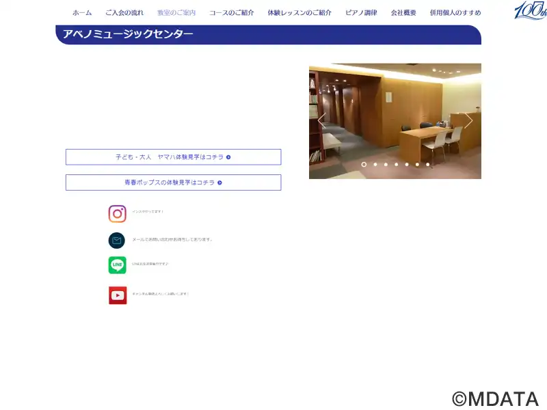The width and height of the screenshot is (547, 410).
Task: Click the LINE friend text link
Action: click(150, 264)
